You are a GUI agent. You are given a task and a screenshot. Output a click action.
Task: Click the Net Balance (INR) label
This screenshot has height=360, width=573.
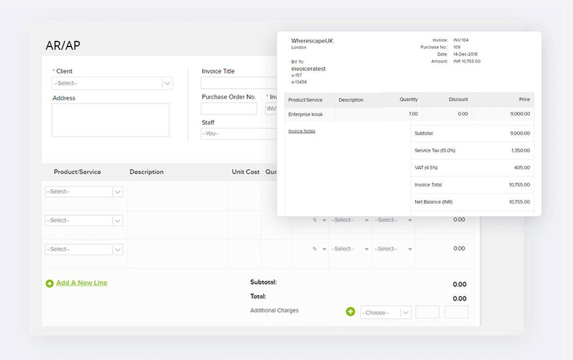(x=434, y=202)
